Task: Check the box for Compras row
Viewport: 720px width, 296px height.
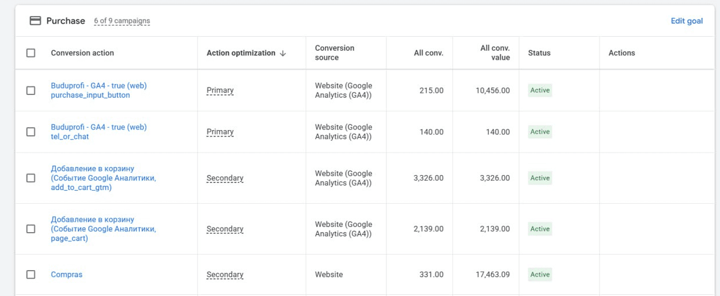Action: click(31, 275)
